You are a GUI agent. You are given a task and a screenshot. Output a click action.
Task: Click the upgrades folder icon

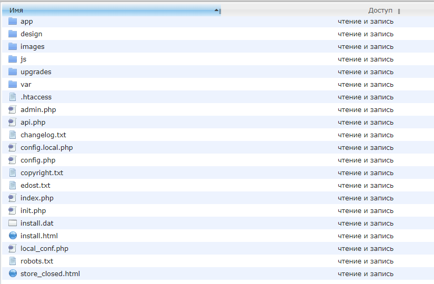pos(13,72)
